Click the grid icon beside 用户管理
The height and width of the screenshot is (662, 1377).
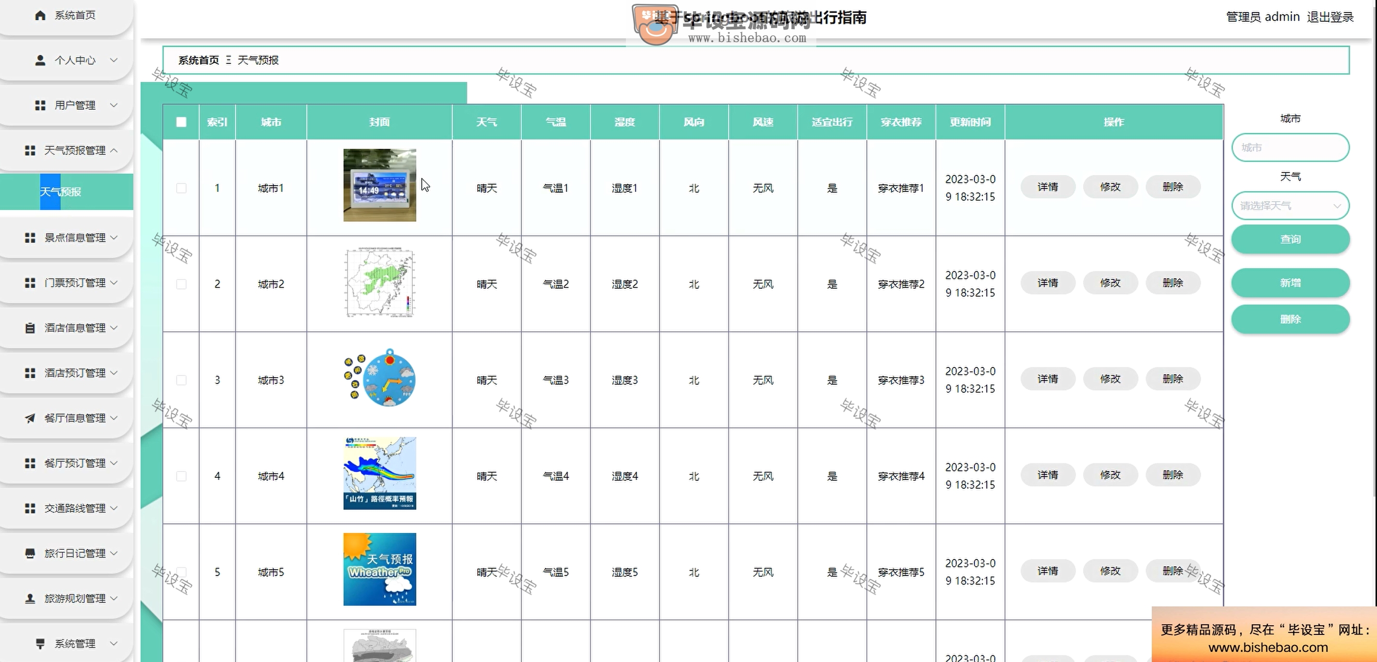(40, 105)
